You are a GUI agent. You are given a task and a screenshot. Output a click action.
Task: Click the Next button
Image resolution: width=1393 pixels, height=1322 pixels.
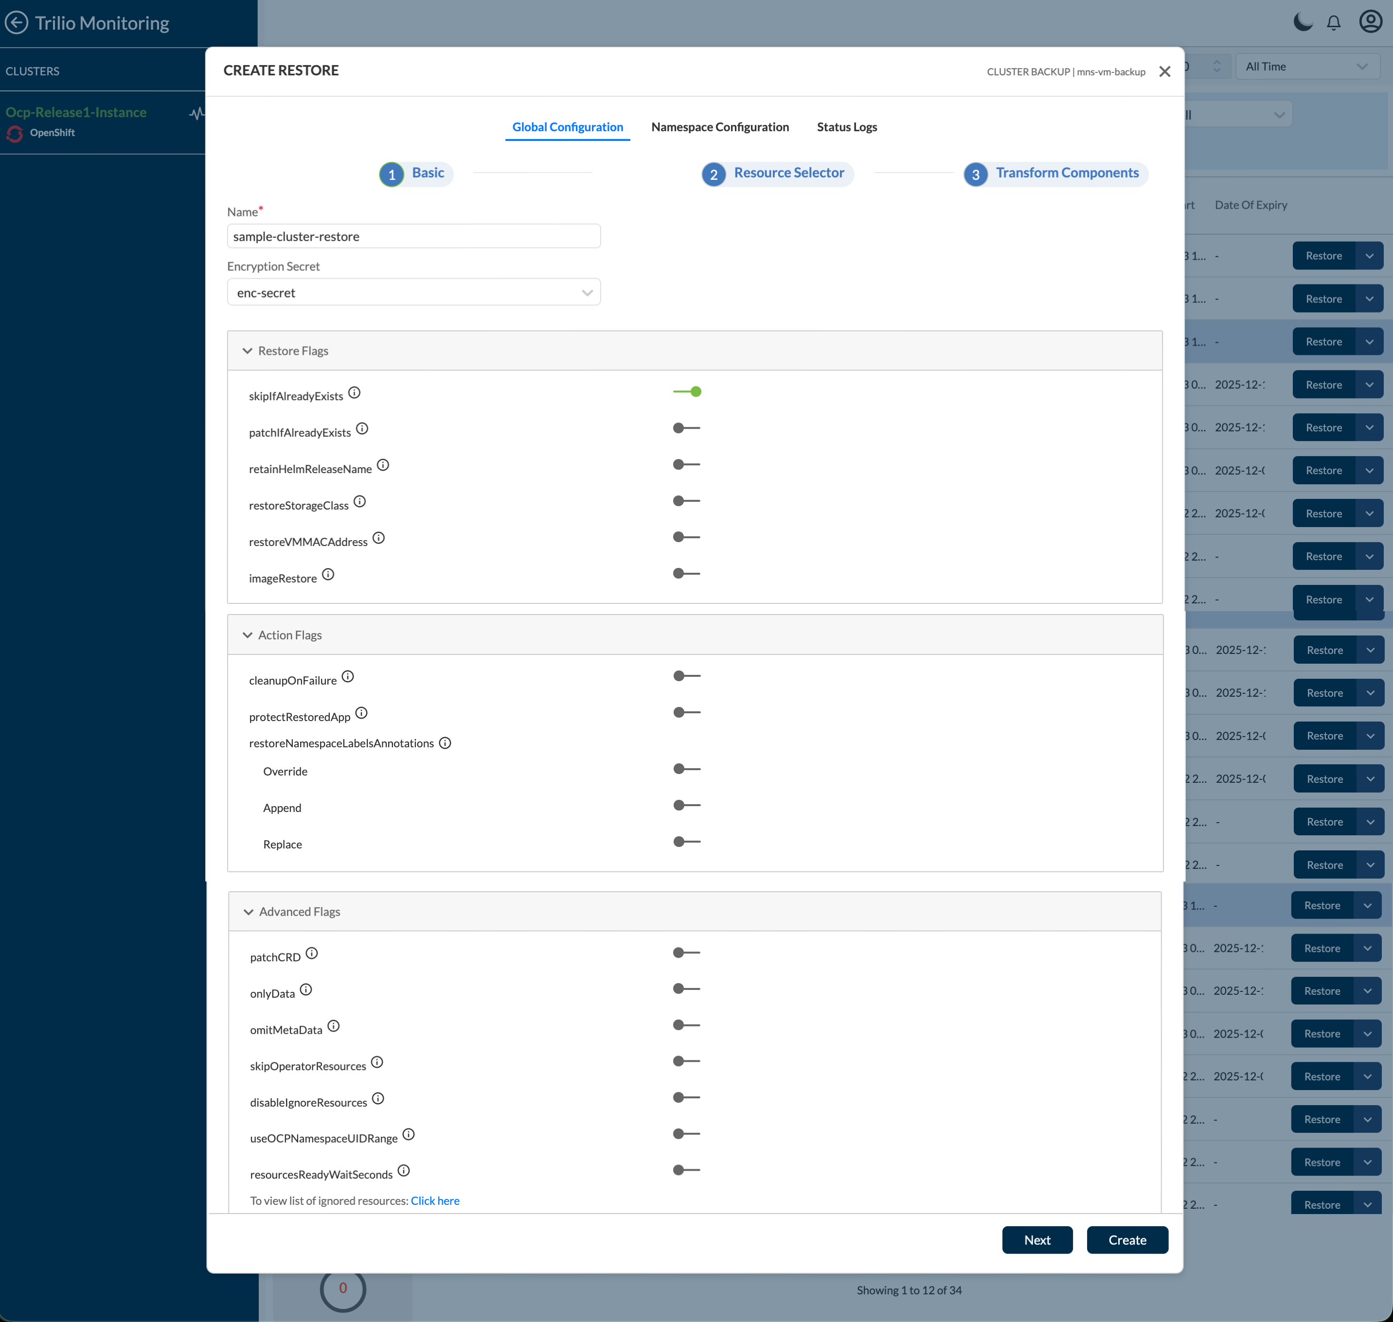tap(1037, 1239)
